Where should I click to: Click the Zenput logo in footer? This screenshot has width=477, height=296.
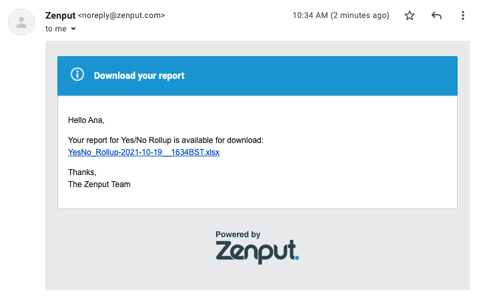coord(258,251)
